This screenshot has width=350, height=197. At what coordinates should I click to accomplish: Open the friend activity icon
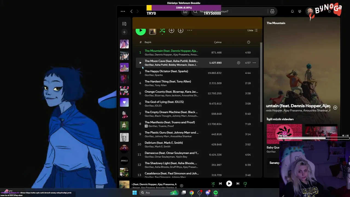point(300,11)
